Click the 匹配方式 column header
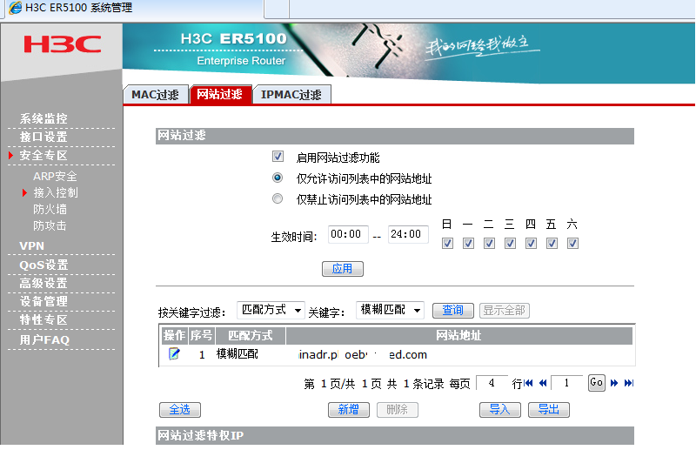Screen dimensions: 696x470 click(x=251, y=335)
